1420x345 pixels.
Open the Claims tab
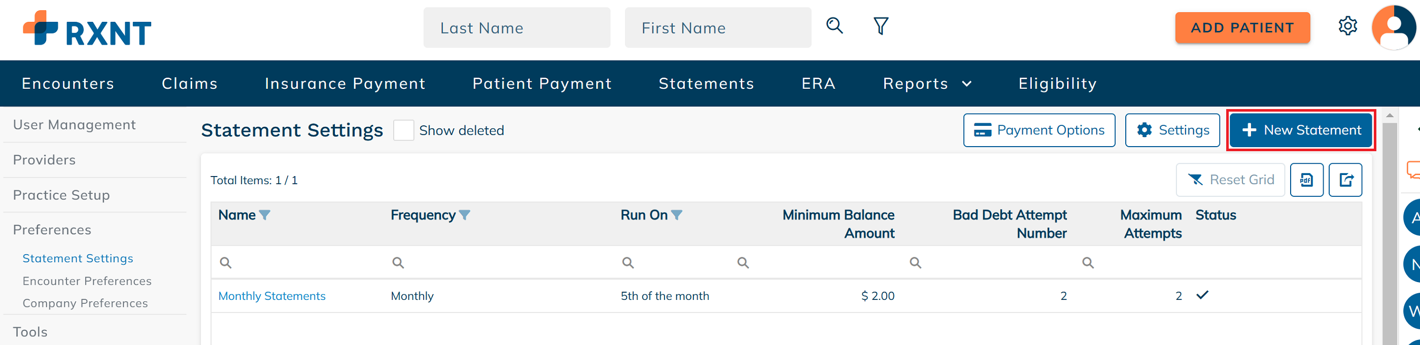click(190, 84)
